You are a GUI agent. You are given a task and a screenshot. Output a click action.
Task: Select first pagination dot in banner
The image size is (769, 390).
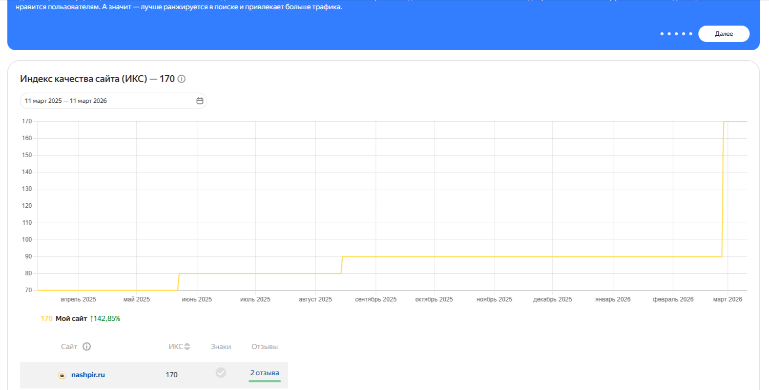point(662,34)
